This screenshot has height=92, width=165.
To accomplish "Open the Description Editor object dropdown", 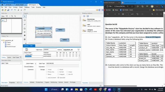I will coord(21,63).
